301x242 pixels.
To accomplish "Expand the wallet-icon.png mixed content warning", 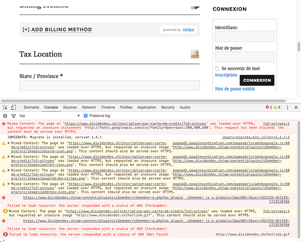I will point(9,157).
